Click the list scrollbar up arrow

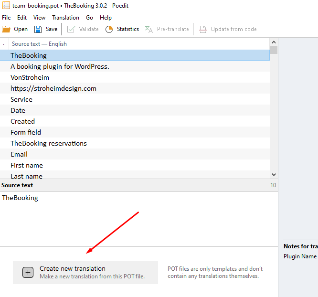coord(274,42)
